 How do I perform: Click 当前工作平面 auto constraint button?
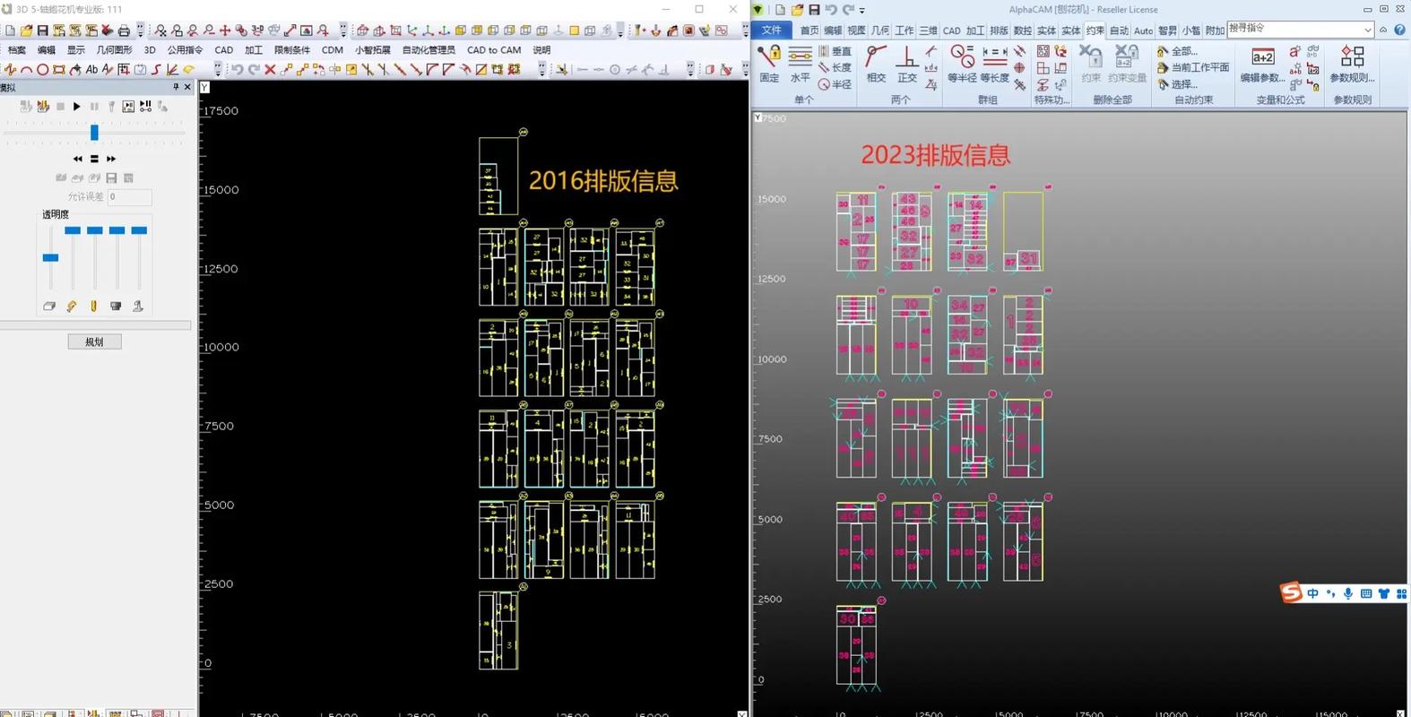pos(1193,67)
